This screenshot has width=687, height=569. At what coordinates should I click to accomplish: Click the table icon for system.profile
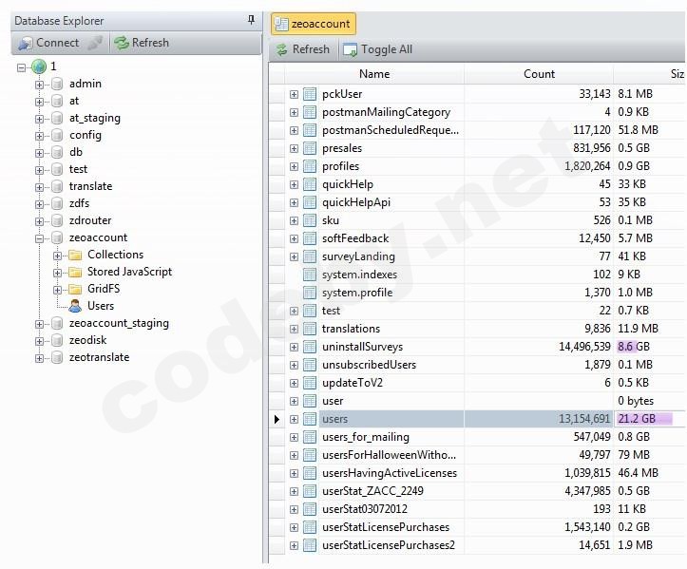pos(310,293)
